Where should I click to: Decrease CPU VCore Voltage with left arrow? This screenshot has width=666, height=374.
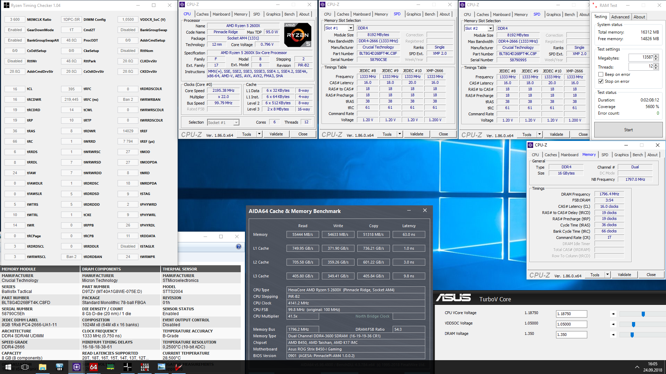click(613, 314)
